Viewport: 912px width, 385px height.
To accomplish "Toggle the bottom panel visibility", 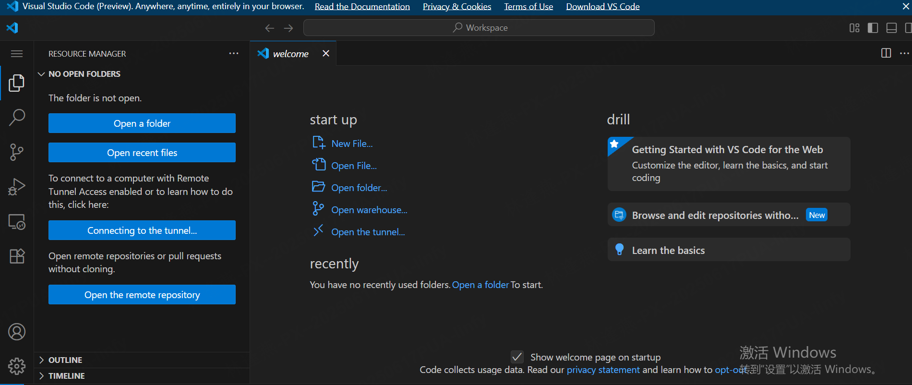I will coord(891,28).
